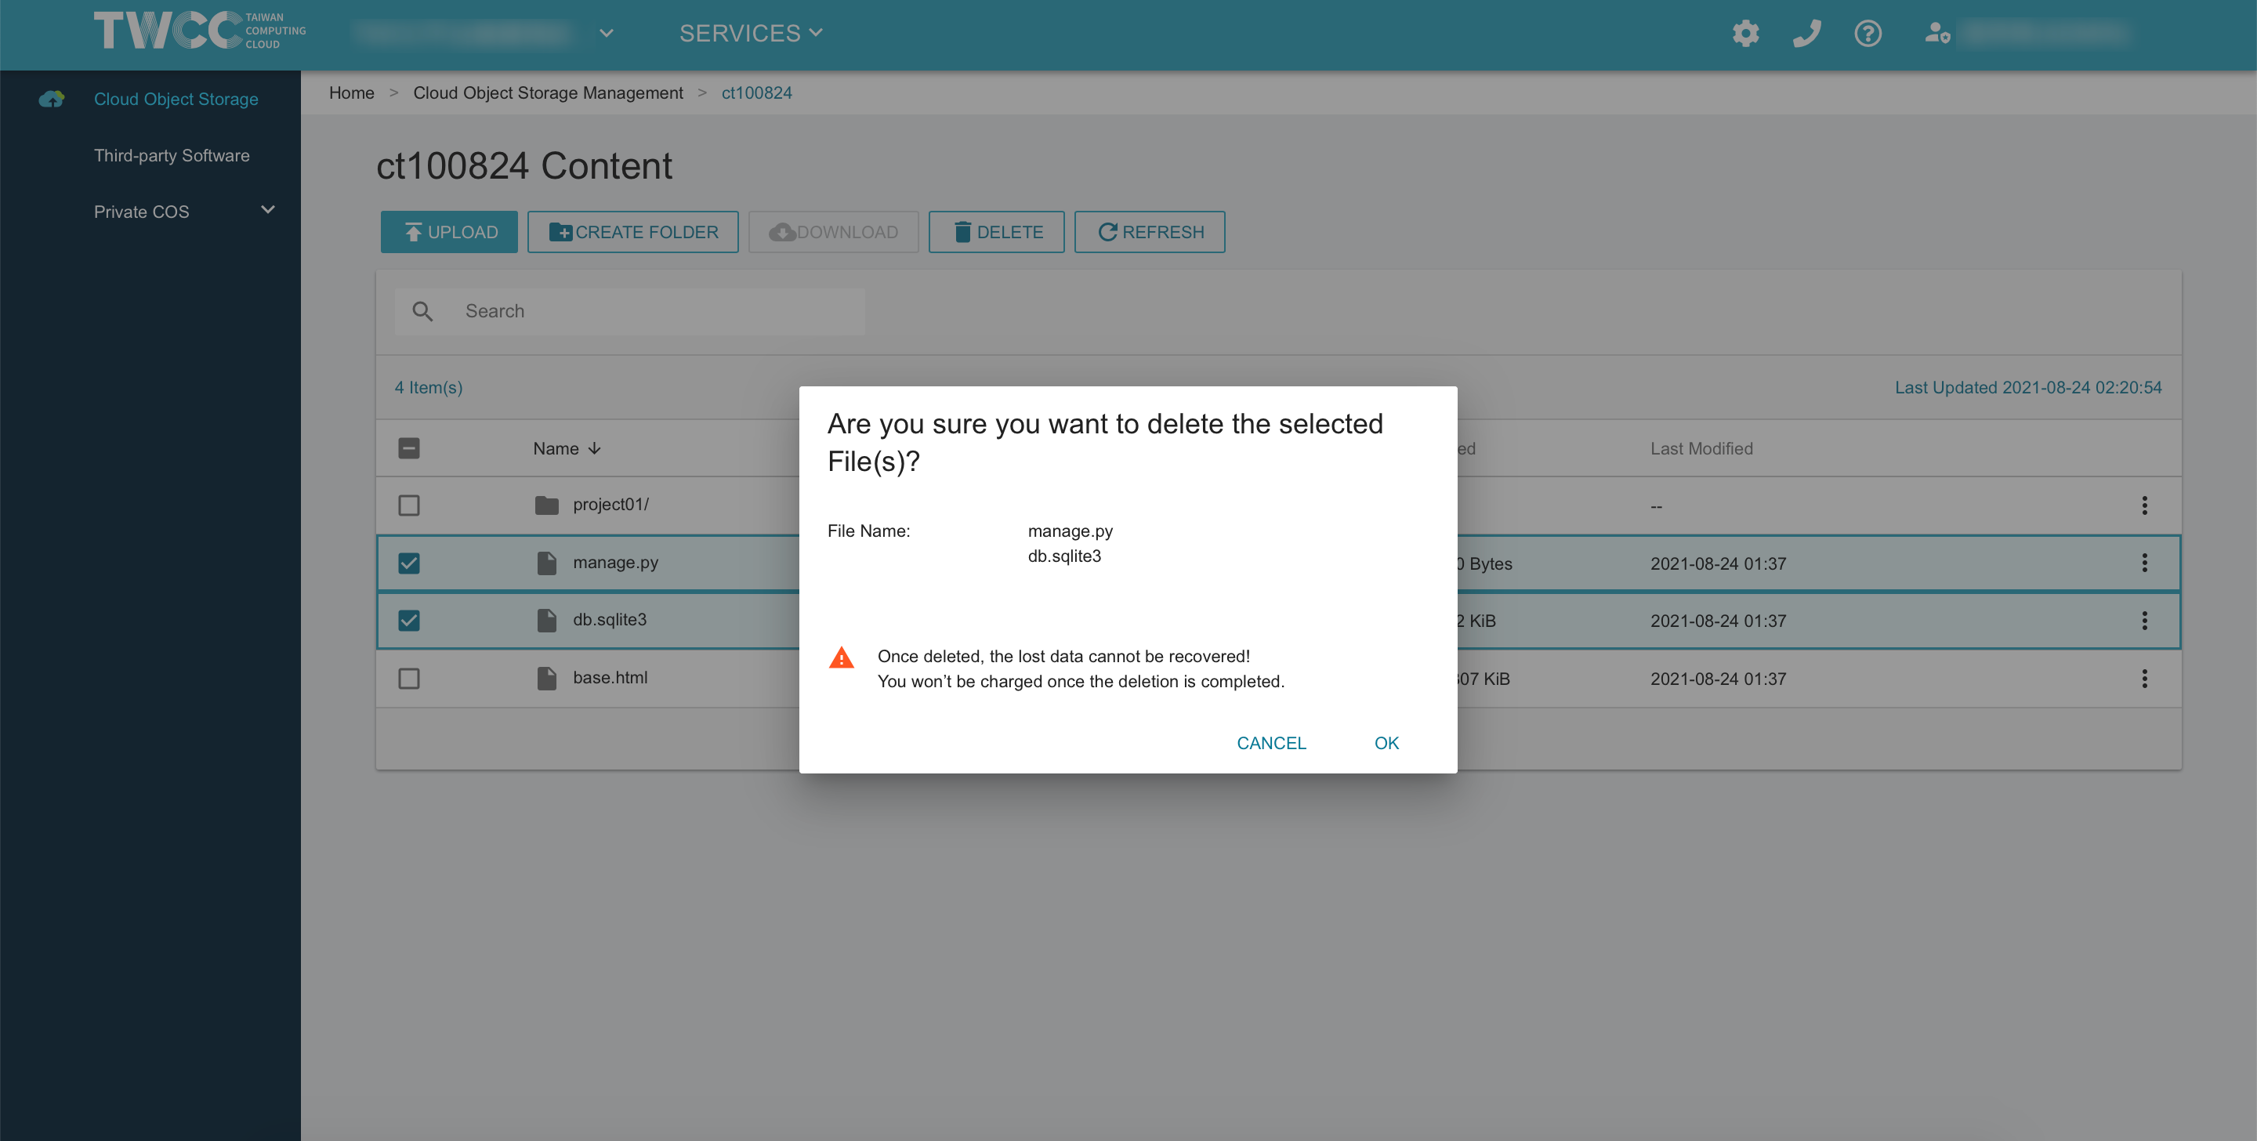Open the settings gear icon
This screenshot has height=1141, width=2257.
pyautogui.click(x=1744, y=33)
